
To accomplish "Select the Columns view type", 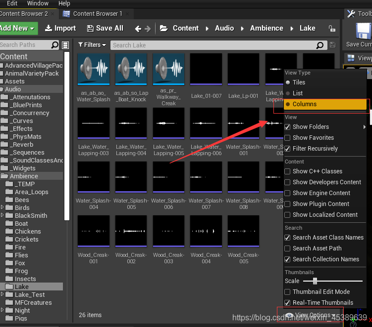I will (325, 104).
